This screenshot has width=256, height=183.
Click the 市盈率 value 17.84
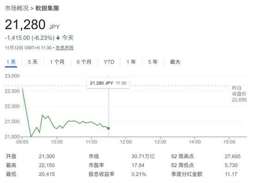(138, 165)
